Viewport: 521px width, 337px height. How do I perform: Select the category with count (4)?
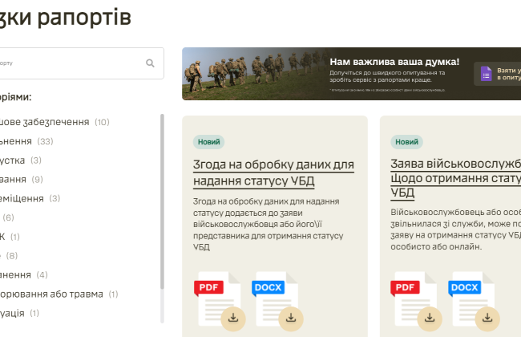(24, 275)
